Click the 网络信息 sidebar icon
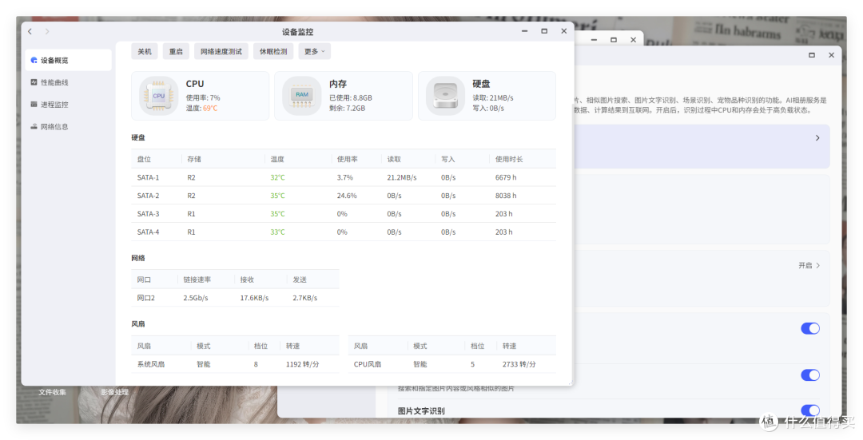Viewport: 863px width, 440px height. (34, 126)
